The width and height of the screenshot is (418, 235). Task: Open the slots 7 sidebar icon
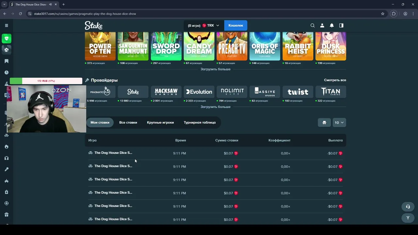click(6, 135)
